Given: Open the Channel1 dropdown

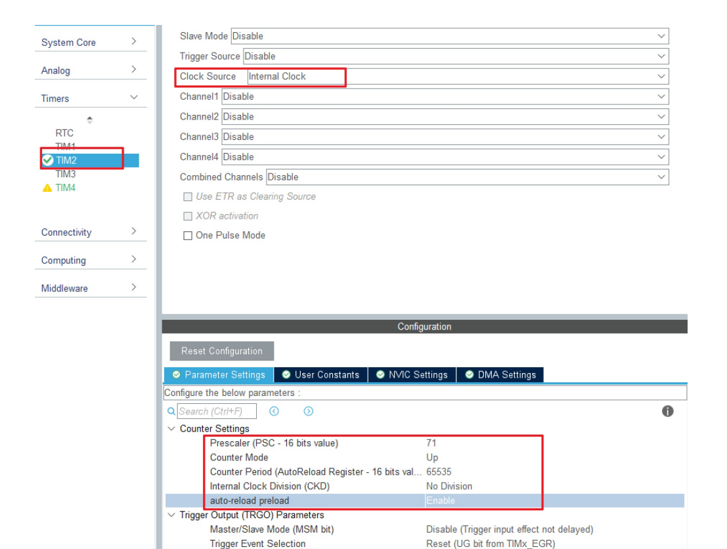Looking at the screenshot, I should (445, 97).
